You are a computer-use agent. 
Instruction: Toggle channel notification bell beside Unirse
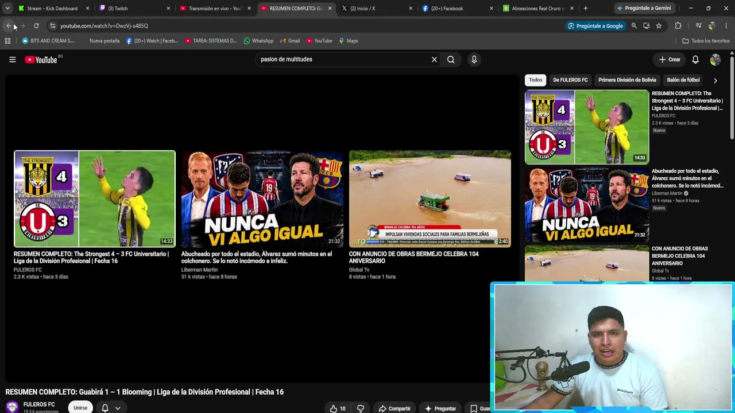click(105, 408)
